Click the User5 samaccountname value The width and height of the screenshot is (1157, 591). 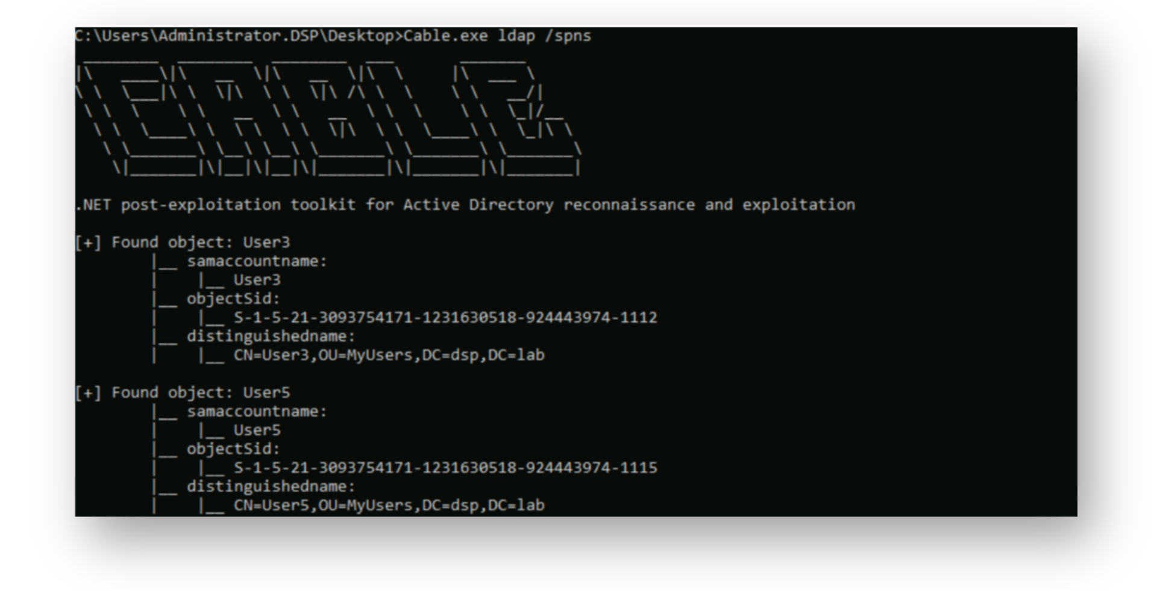257,430
